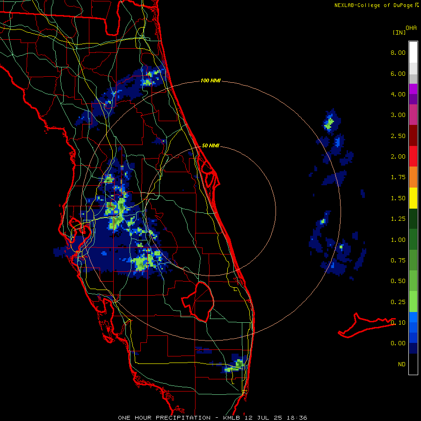Pick the bright red swatch above 2.00
This screenshot has height=421, width=421.
pos(413,156)
